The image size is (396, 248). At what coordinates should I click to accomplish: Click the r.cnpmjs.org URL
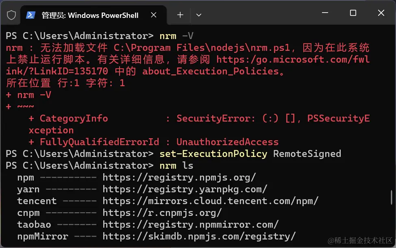(162, 213)
